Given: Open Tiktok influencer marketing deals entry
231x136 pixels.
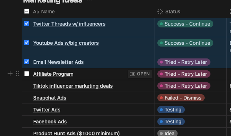Looking at the screenshot, I should tap(73, 86).
